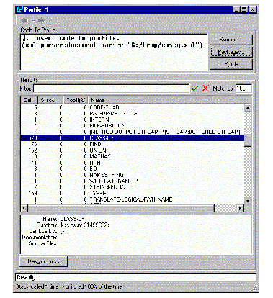Viewport: 273px width, 298px height.
Task: Click the vertical scrollbar thumb in results
Action: point(248,140)
